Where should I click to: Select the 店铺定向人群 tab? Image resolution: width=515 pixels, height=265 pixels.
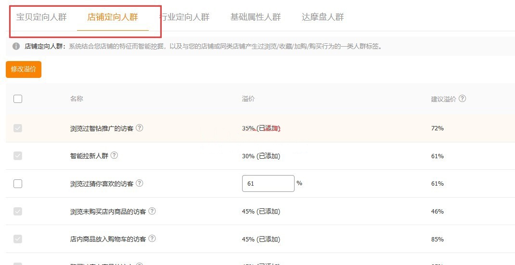point(113,17)
